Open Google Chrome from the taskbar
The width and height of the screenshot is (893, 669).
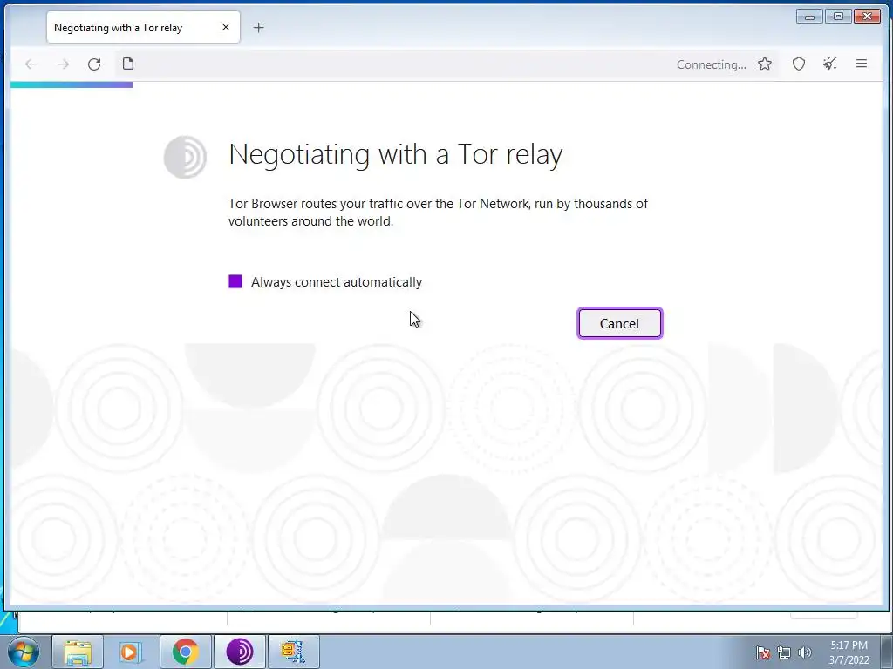click(x=186, y=652)
